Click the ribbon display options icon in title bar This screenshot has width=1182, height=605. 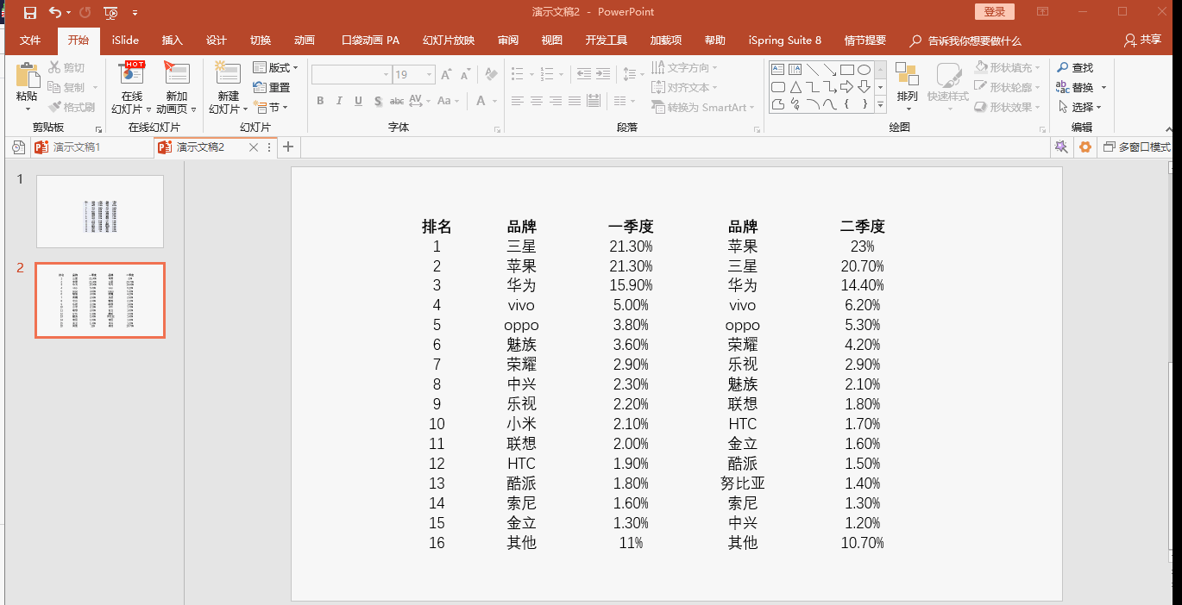click(x=1042, y=12)
